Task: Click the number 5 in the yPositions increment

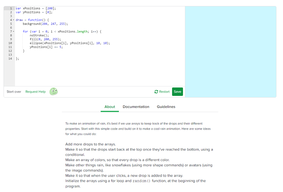Action: click(61, 47)
